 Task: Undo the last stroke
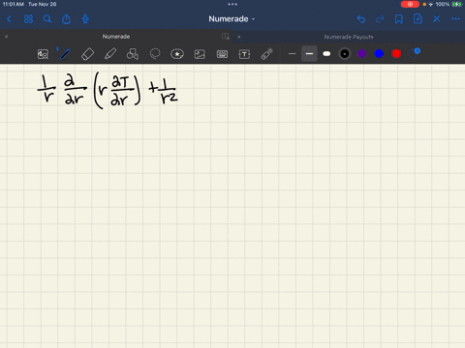361,19
